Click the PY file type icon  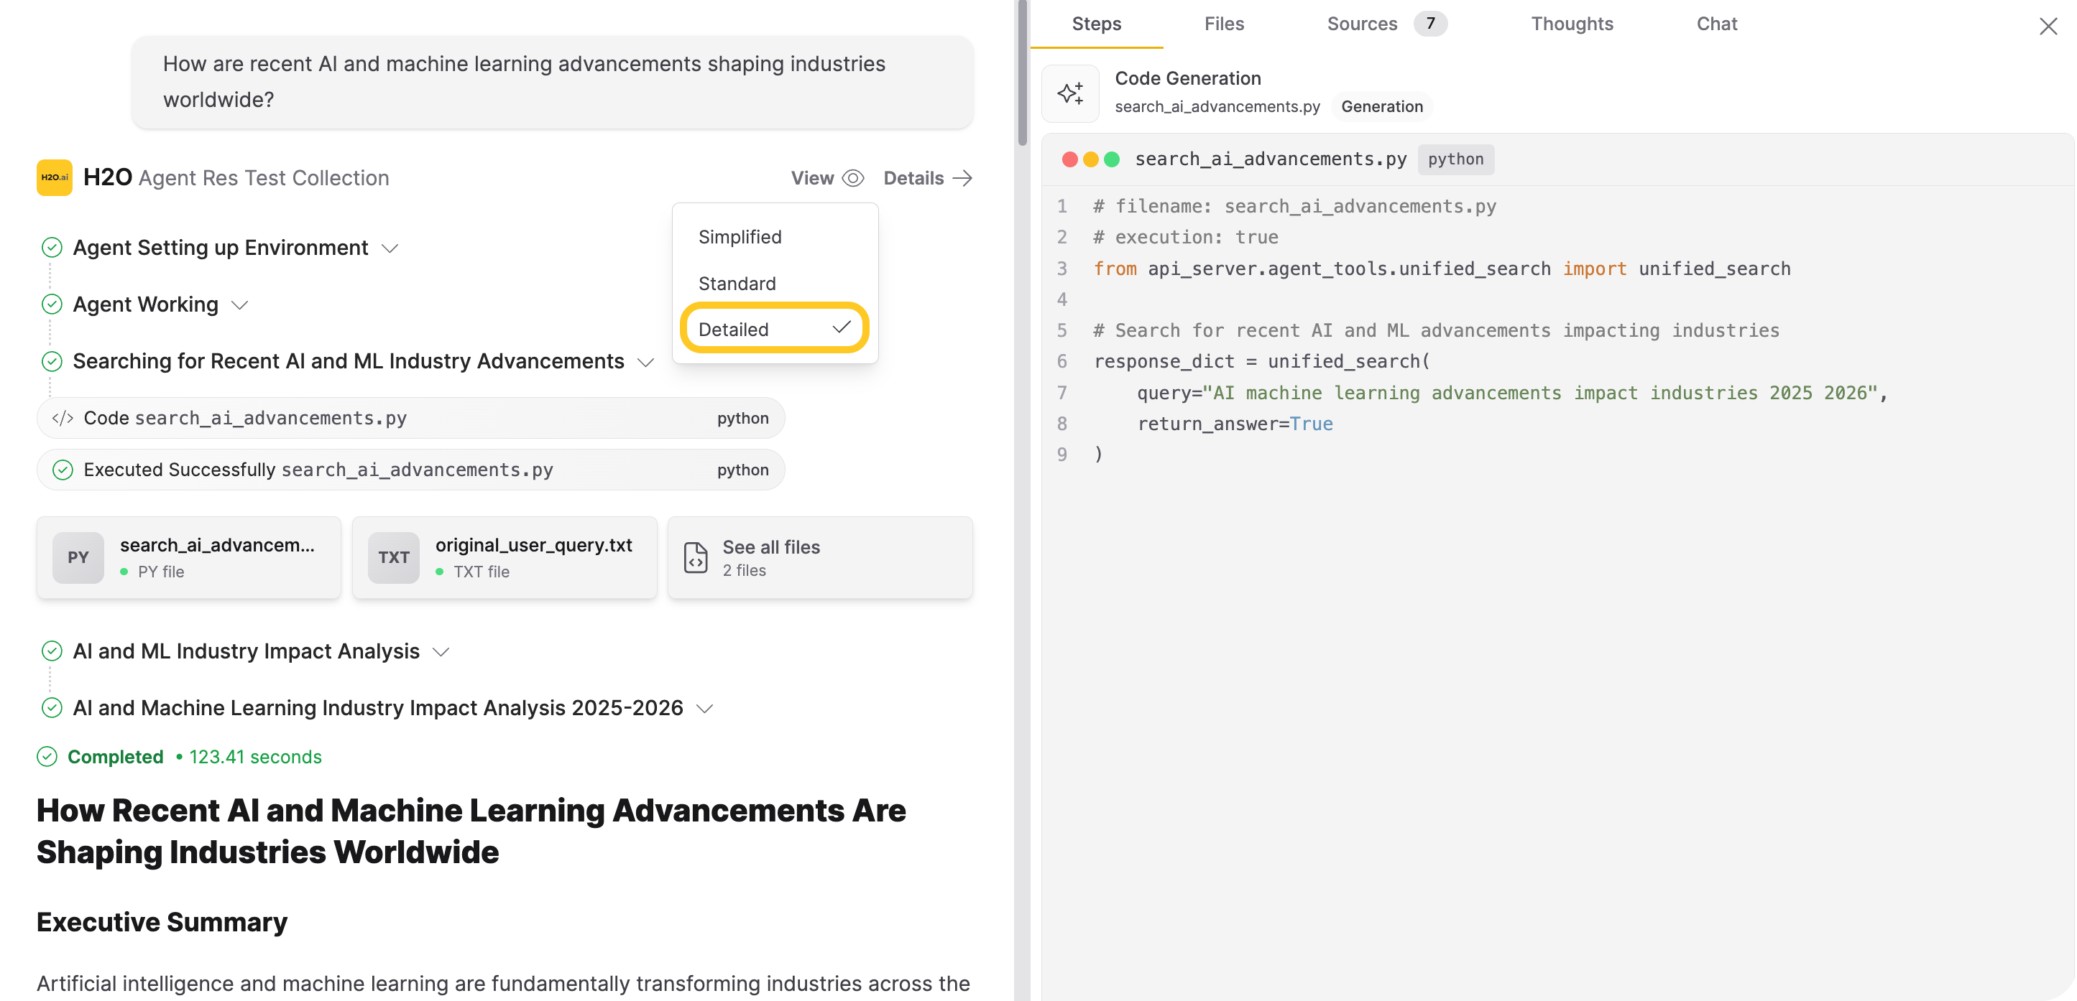click(78, 557)
